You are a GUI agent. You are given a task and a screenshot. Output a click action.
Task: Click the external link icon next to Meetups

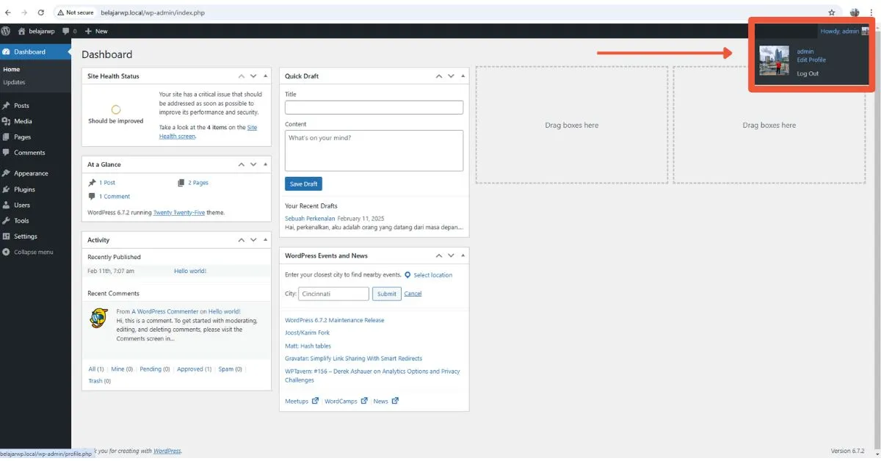tap(316, 401)
